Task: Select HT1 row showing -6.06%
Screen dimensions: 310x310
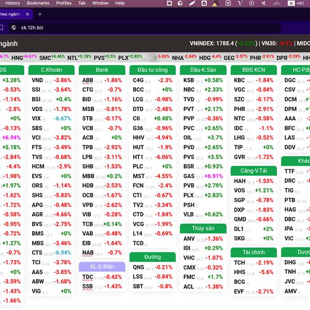Action: (x=152, y=157)
